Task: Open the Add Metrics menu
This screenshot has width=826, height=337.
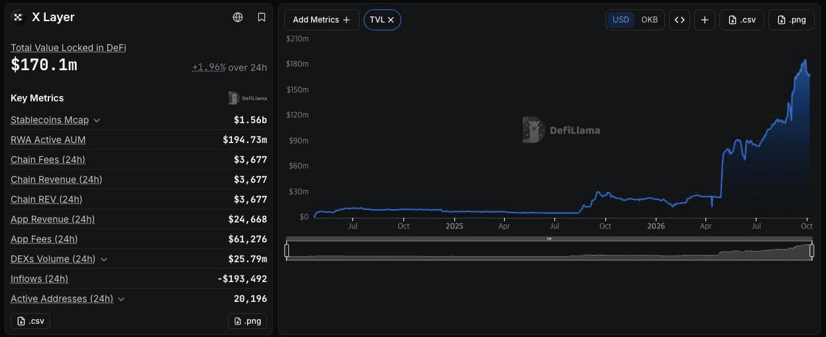Action: point(322,20)
